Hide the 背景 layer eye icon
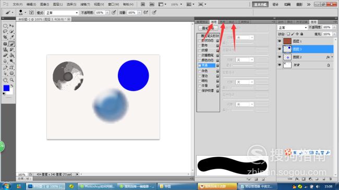This screenshot has height=190, width=339. pyautogui.click(x=280, y=65)
